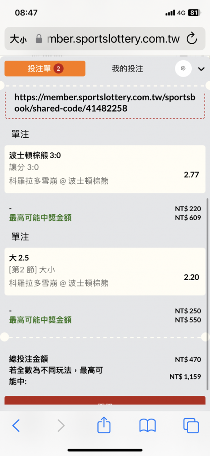Viewport: 210px width, 456px height.
Task: Tap the NT$ 220 stake amount
Action: coord(188,208)
